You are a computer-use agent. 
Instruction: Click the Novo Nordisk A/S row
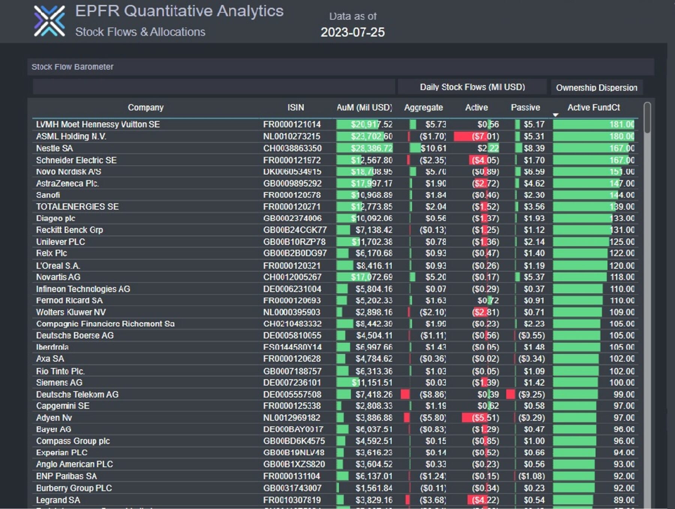pos(335,172)
